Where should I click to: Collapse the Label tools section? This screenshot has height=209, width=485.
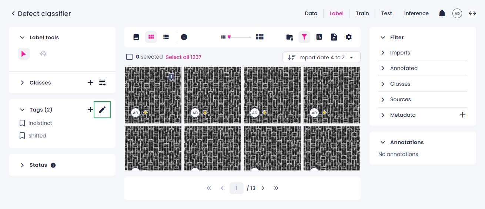pos(22,38)
